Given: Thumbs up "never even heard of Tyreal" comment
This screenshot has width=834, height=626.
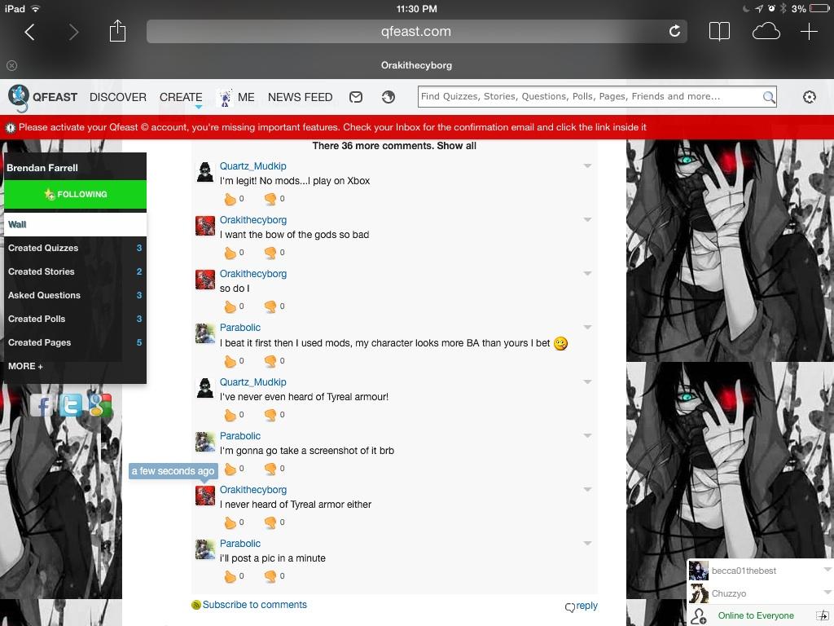Looking at the screenshot, I should (230, 415).
